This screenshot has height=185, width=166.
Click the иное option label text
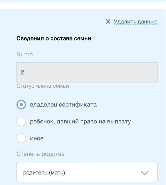pos(37,138)
